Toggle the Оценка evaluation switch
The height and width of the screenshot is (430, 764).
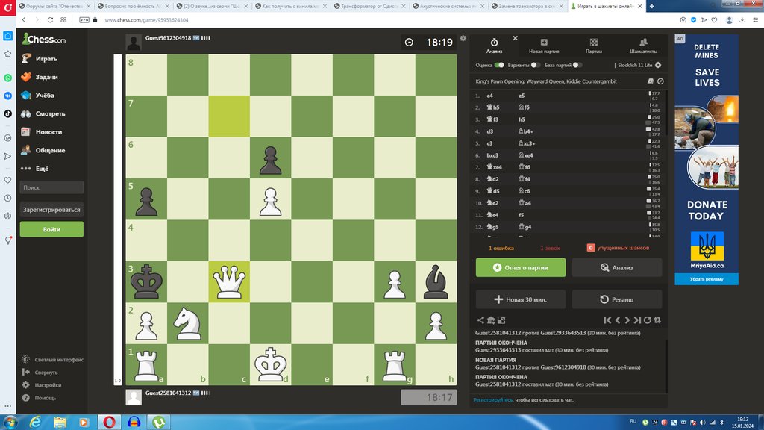[x=499, y=65]
